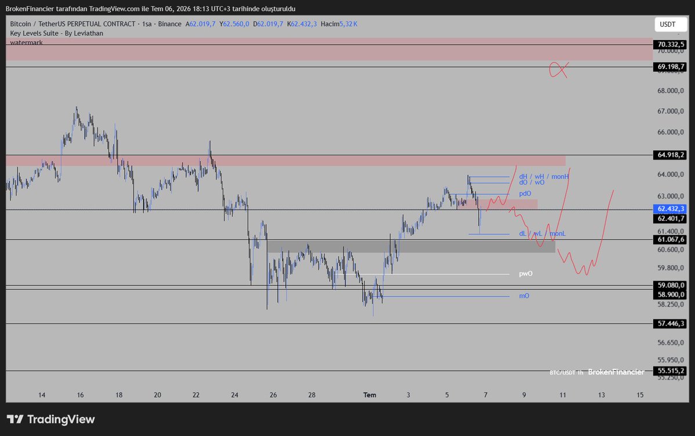This screenshot has width=695, height=436.
Task: Select the Bitcoin / TetherUS PERPETUAL CONTRACT title
Action: 72,24
